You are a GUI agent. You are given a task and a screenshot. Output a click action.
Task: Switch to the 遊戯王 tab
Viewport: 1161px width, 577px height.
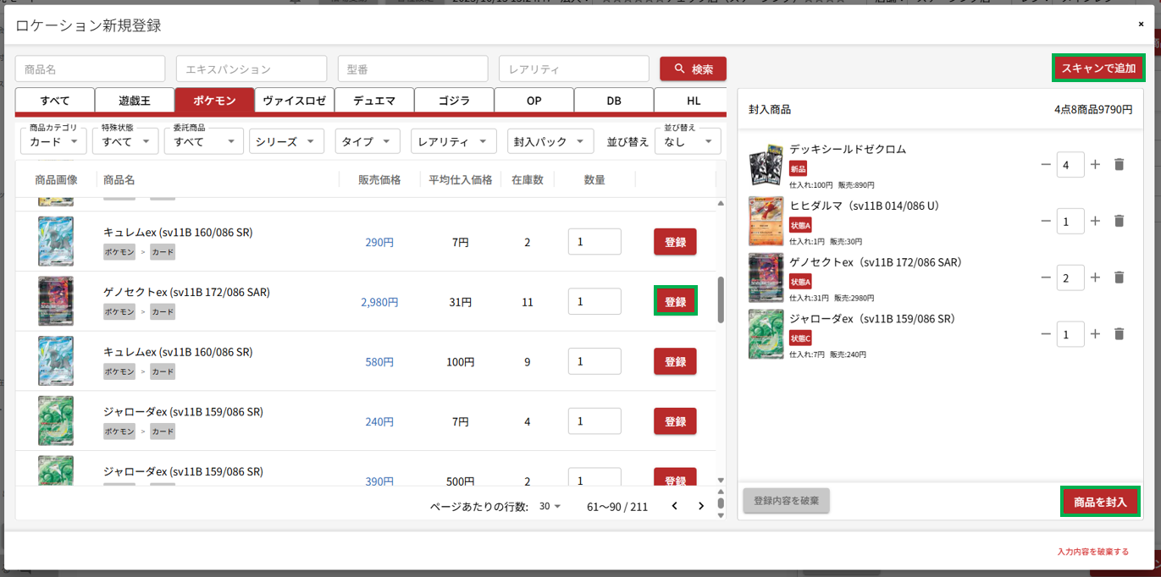pos(135,100)
